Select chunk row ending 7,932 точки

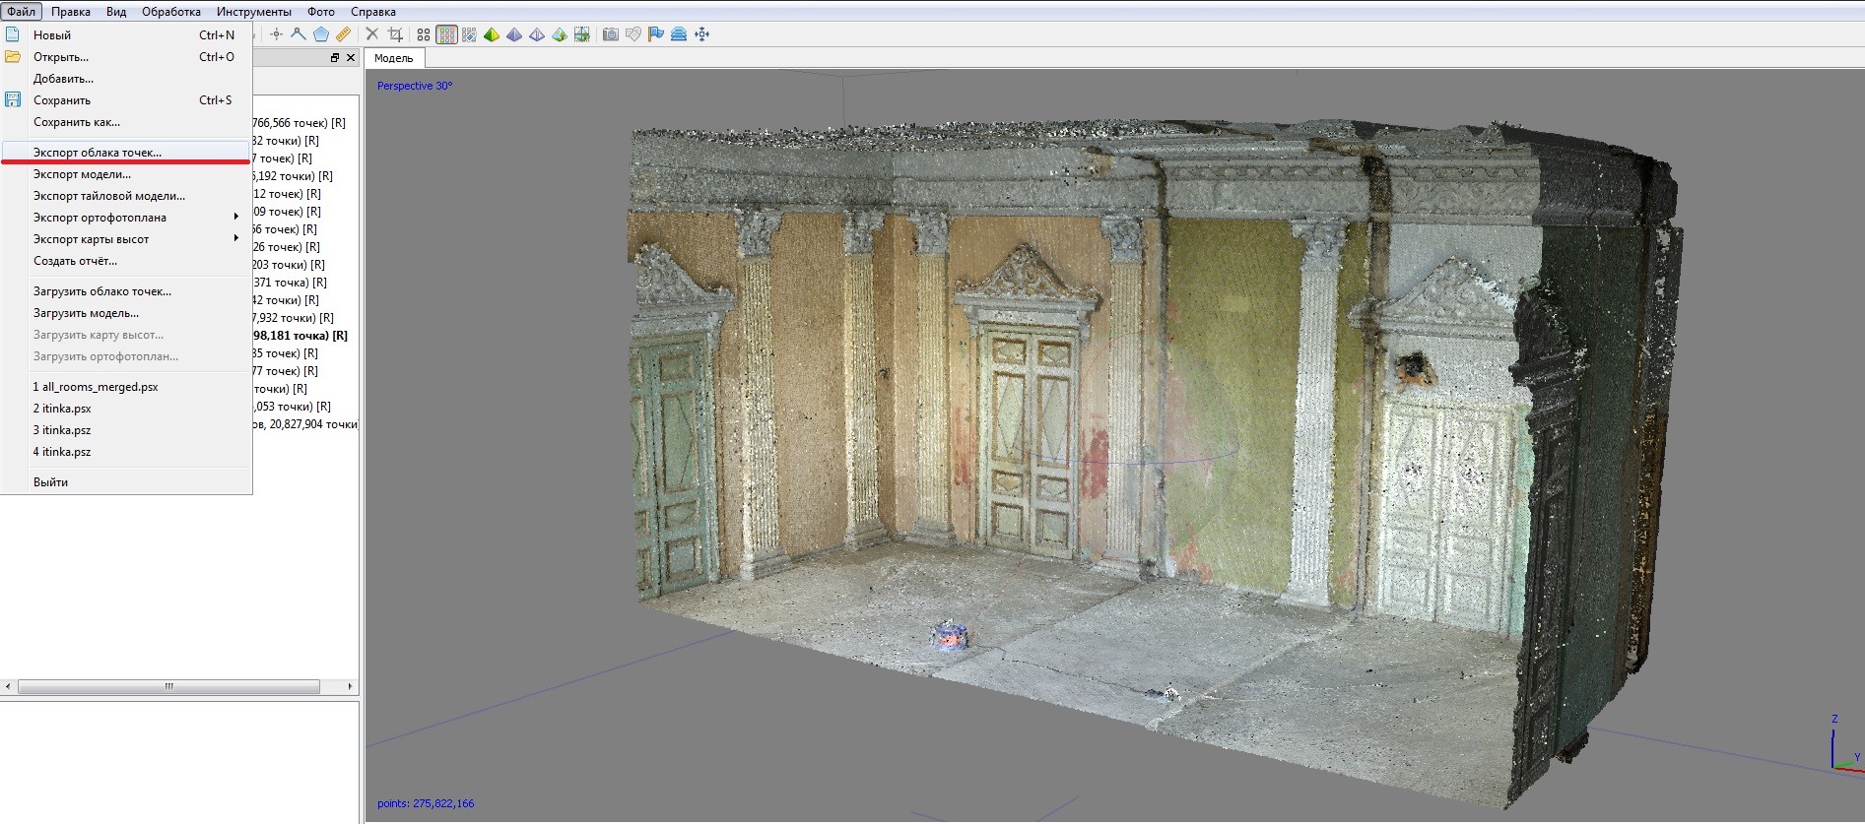(x=294, y=318)
